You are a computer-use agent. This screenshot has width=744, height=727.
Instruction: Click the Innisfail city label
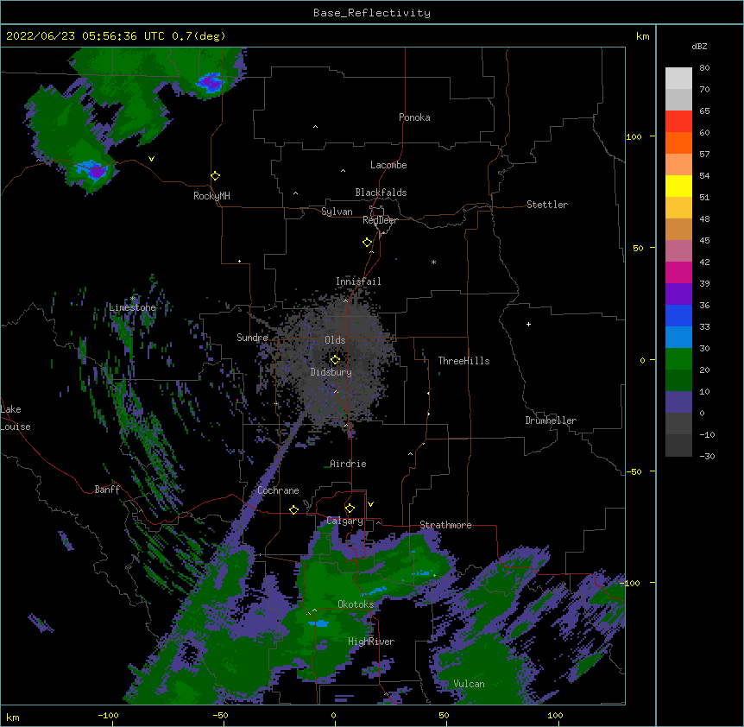point(358,281)
